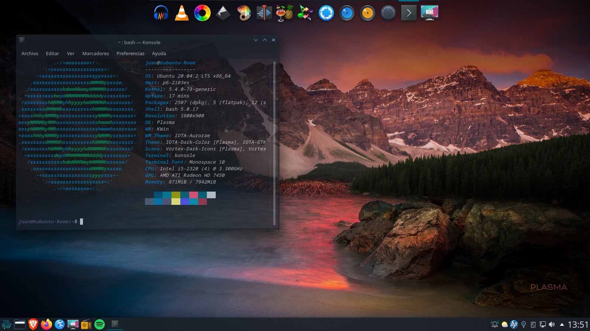The height and width of the screenshot is (331, 590).
Task: Open the HP tray icon
Action: [514, 324]
